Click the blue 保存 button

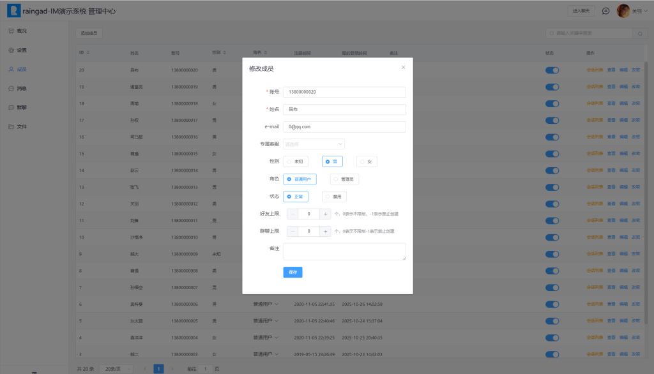[293, 272]
